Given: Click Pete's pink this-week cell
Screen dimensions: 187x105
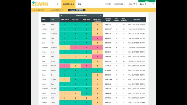Looking at the screenshot, I should (97, 57).
